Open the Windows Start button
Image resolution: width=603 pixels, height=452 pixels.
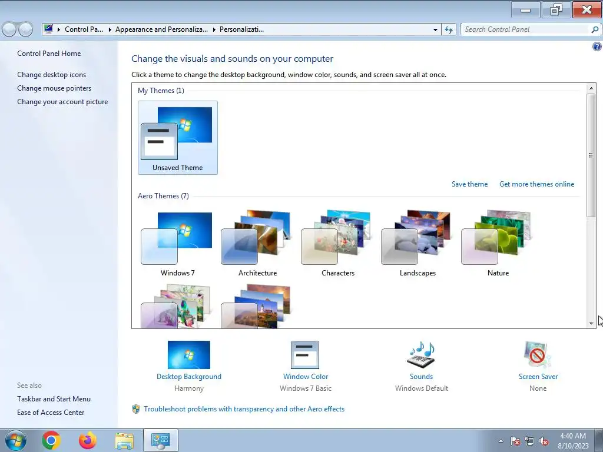coord(16,440)
